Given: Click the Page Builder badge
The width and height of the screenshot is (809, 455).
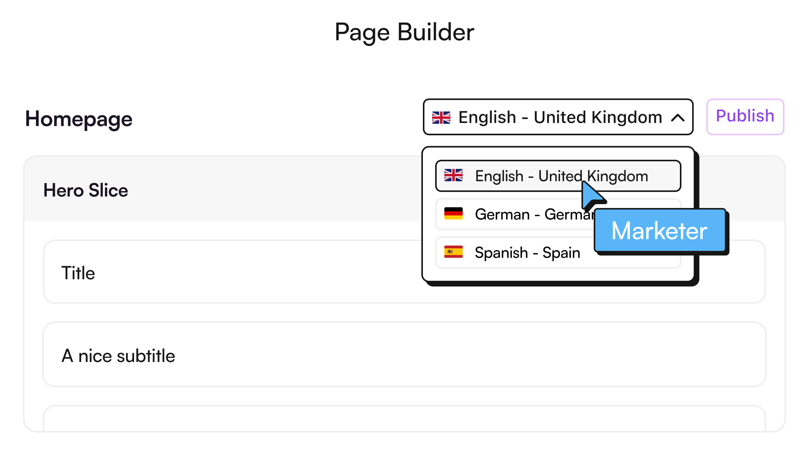Looking at the screenshot, I should point(404,31).
